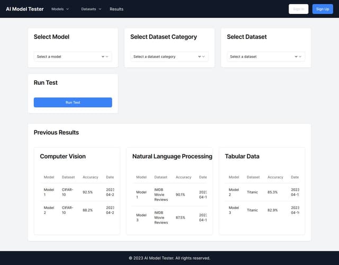Open the Select a model dropdown

(x=73, y=57)
